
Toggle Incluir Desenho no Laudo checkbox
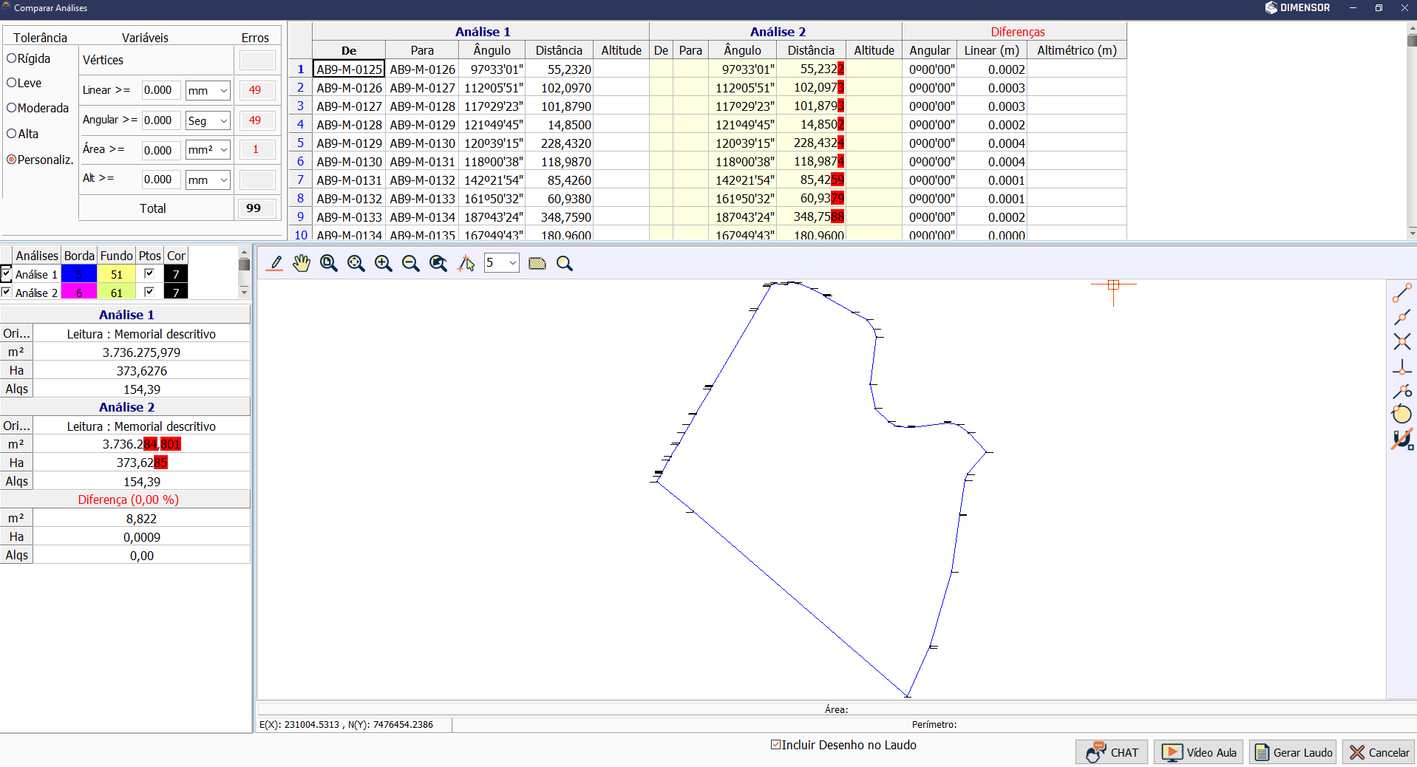(775, 745)
